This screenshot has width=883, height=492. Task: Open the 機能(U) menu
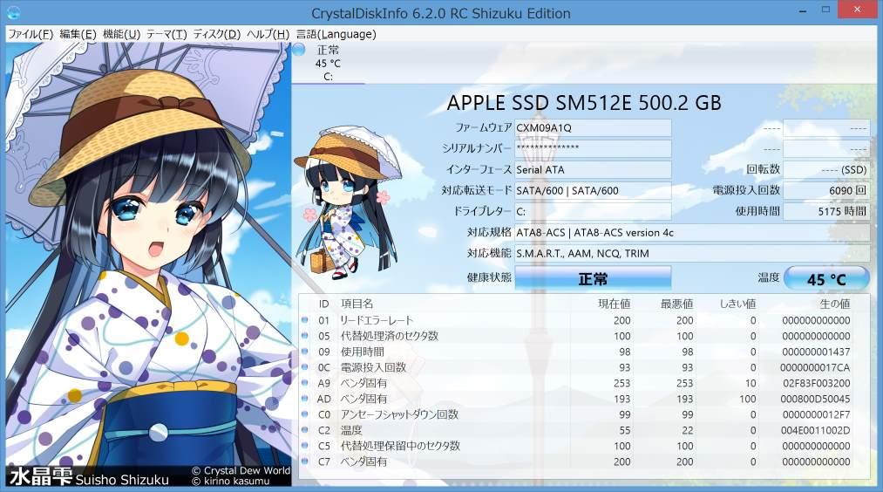121,34
